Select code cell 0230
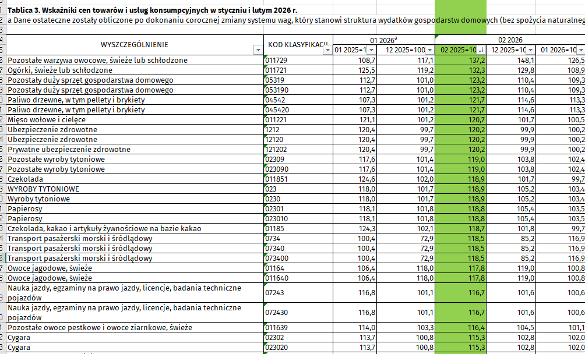Screen dimensions: 585x354 pyautogui.click(x=298, y=199)
